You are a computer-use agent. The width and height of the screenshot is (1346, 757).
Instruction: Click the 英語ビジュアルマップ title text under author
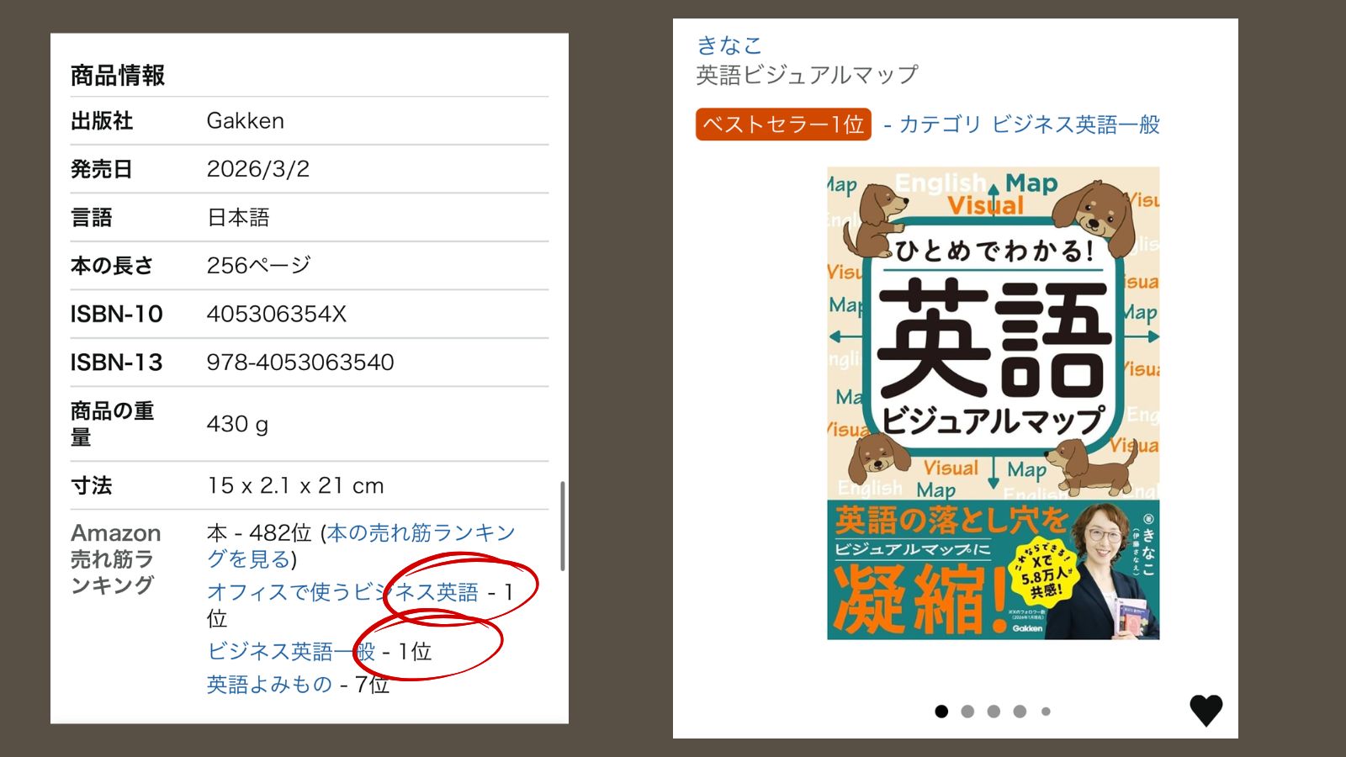[x=807, y=76]
